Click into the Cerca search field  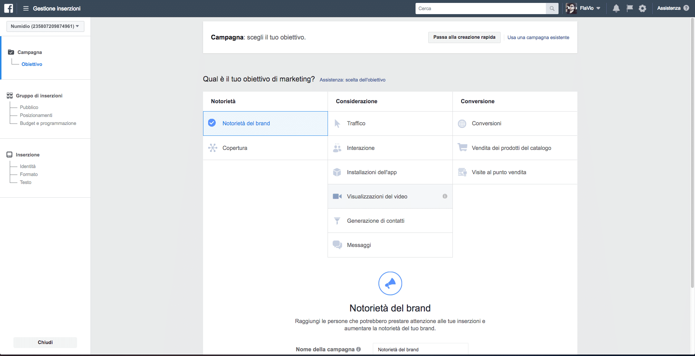pos(480,8)
